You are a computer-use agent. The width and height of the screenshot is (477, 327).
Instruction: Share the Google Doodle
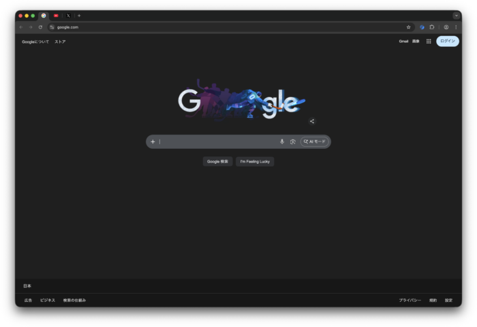pyautogui.click(x=312, y=122)
